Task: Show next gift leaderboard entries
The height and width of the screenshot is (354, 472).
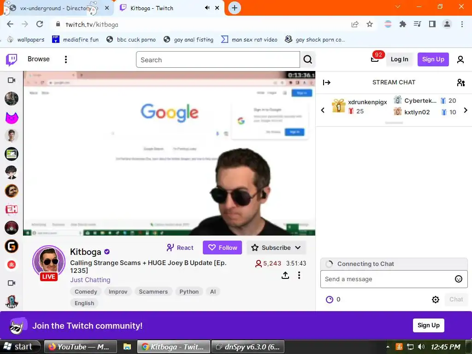Action: 466,110
